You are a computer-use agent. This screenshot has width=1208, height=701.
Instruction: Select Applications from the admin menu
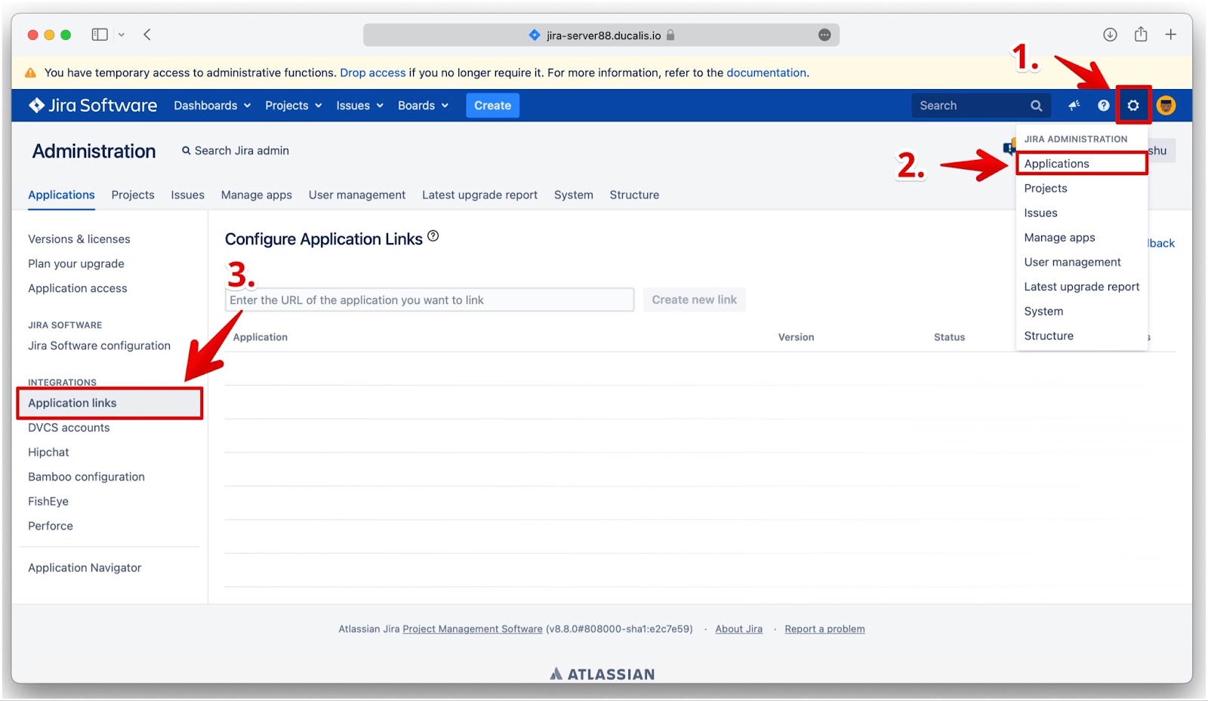[x=1056, y=164]
